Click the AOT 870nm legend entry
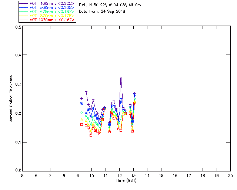 point(47,16)
